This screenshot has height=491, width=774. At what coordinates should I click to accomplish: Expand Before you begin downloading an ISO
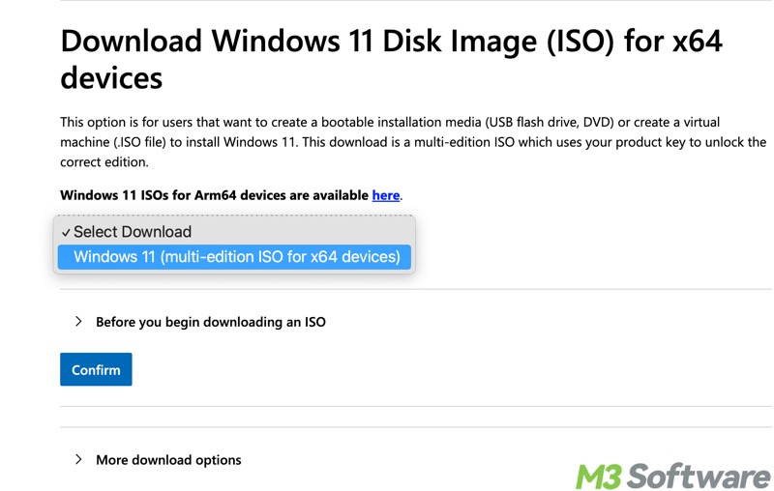click(x=210, y=322)
